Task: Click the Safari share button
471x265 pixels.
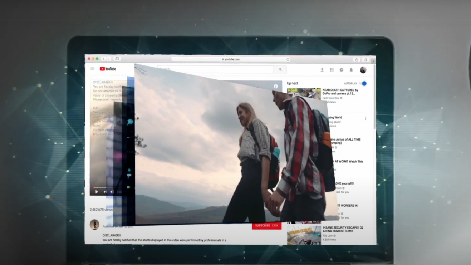Action: 357,60
